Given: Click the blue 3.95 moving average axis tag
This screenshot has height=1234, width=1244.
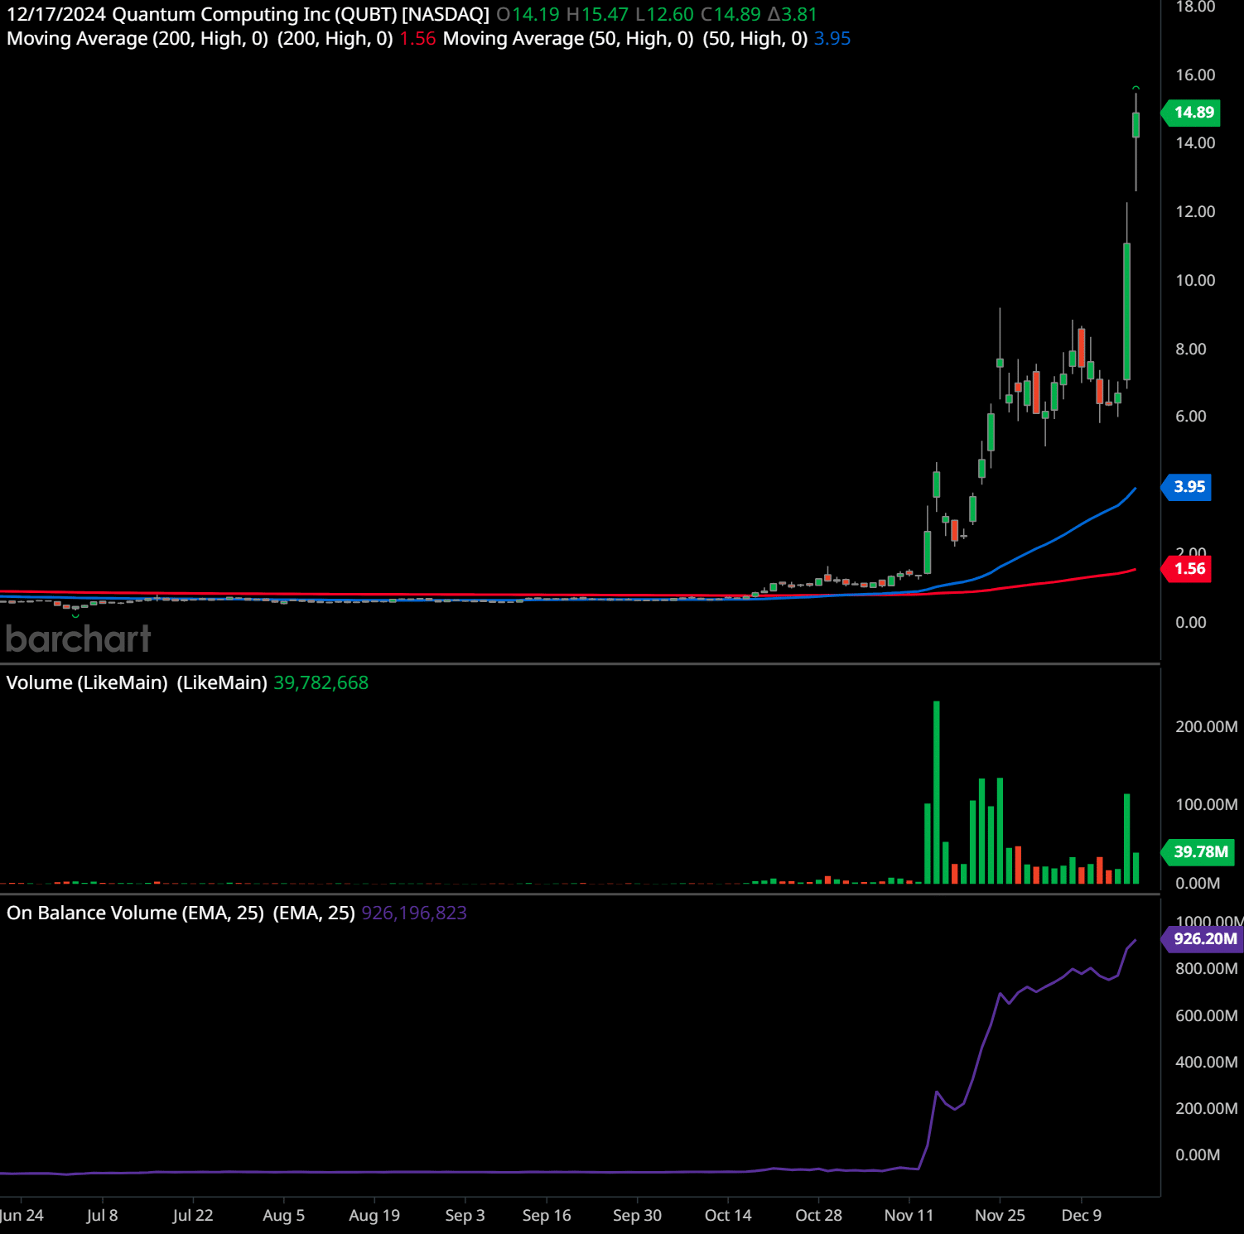Looking at the screenshot, I should click(x=1188, y=487).
